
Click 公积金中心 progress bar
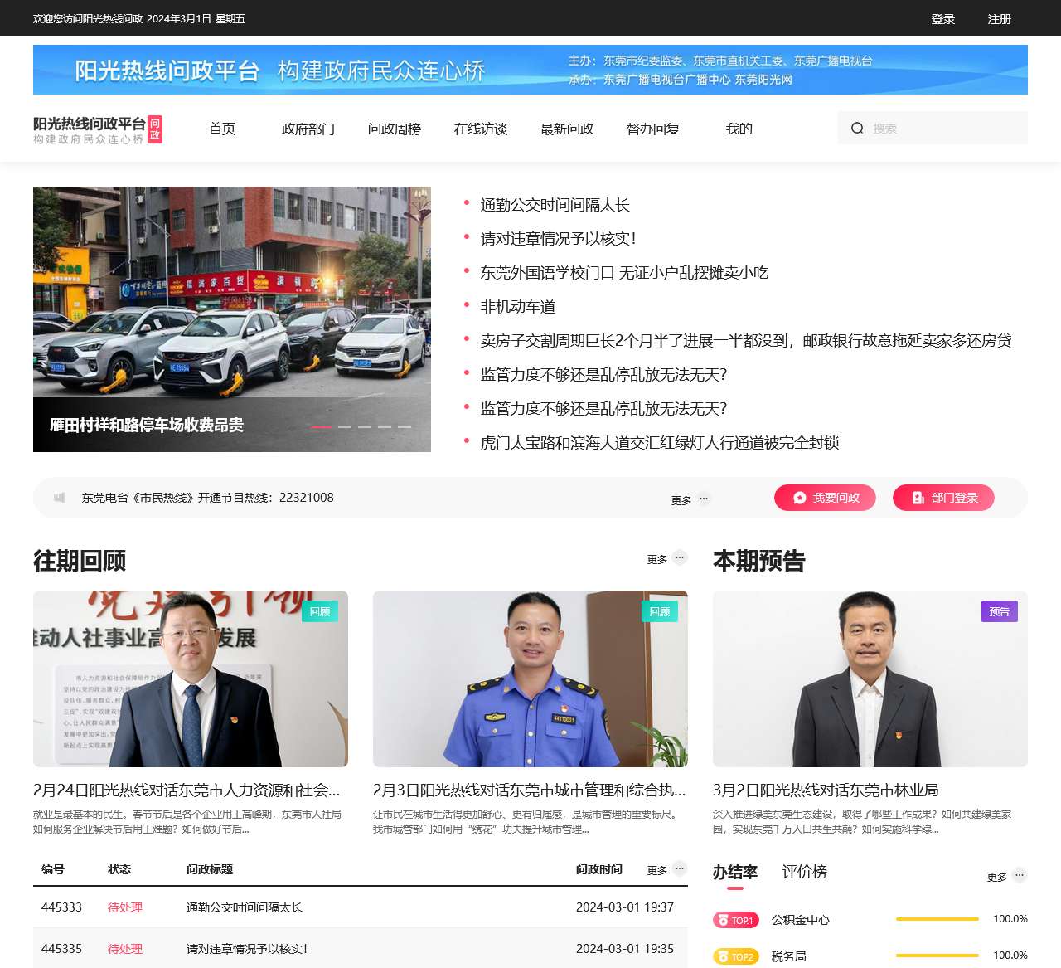pyautogui.click(x=937, y=919)
